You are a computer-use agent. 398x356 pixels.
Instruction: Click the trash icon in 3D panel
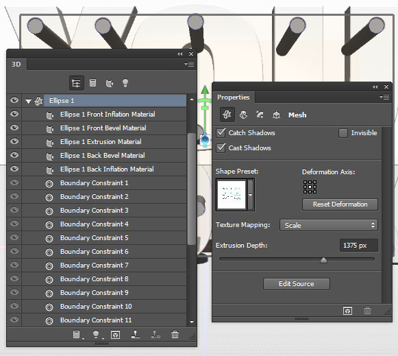175,335
